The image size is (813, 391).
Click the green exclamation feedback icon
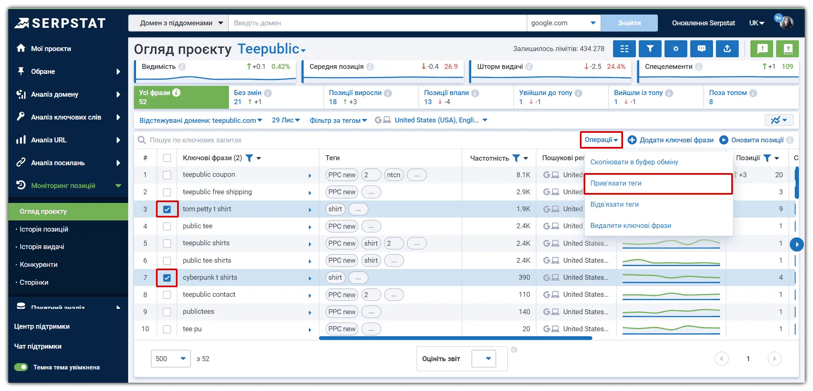point(762,49)
